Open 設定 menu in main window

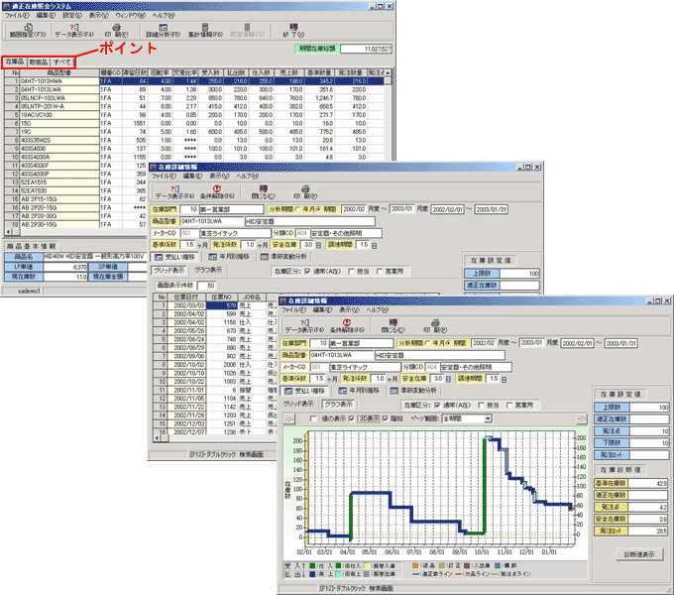tap(71, 15)
